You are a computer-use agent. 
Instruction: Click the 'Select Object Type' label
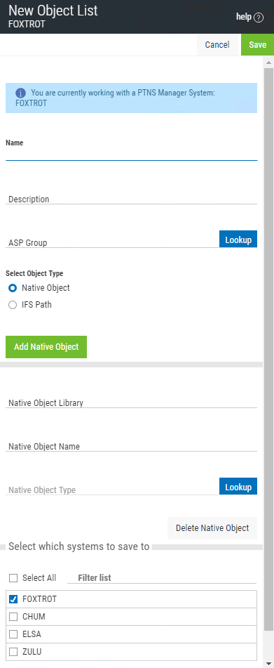[34, 273]
